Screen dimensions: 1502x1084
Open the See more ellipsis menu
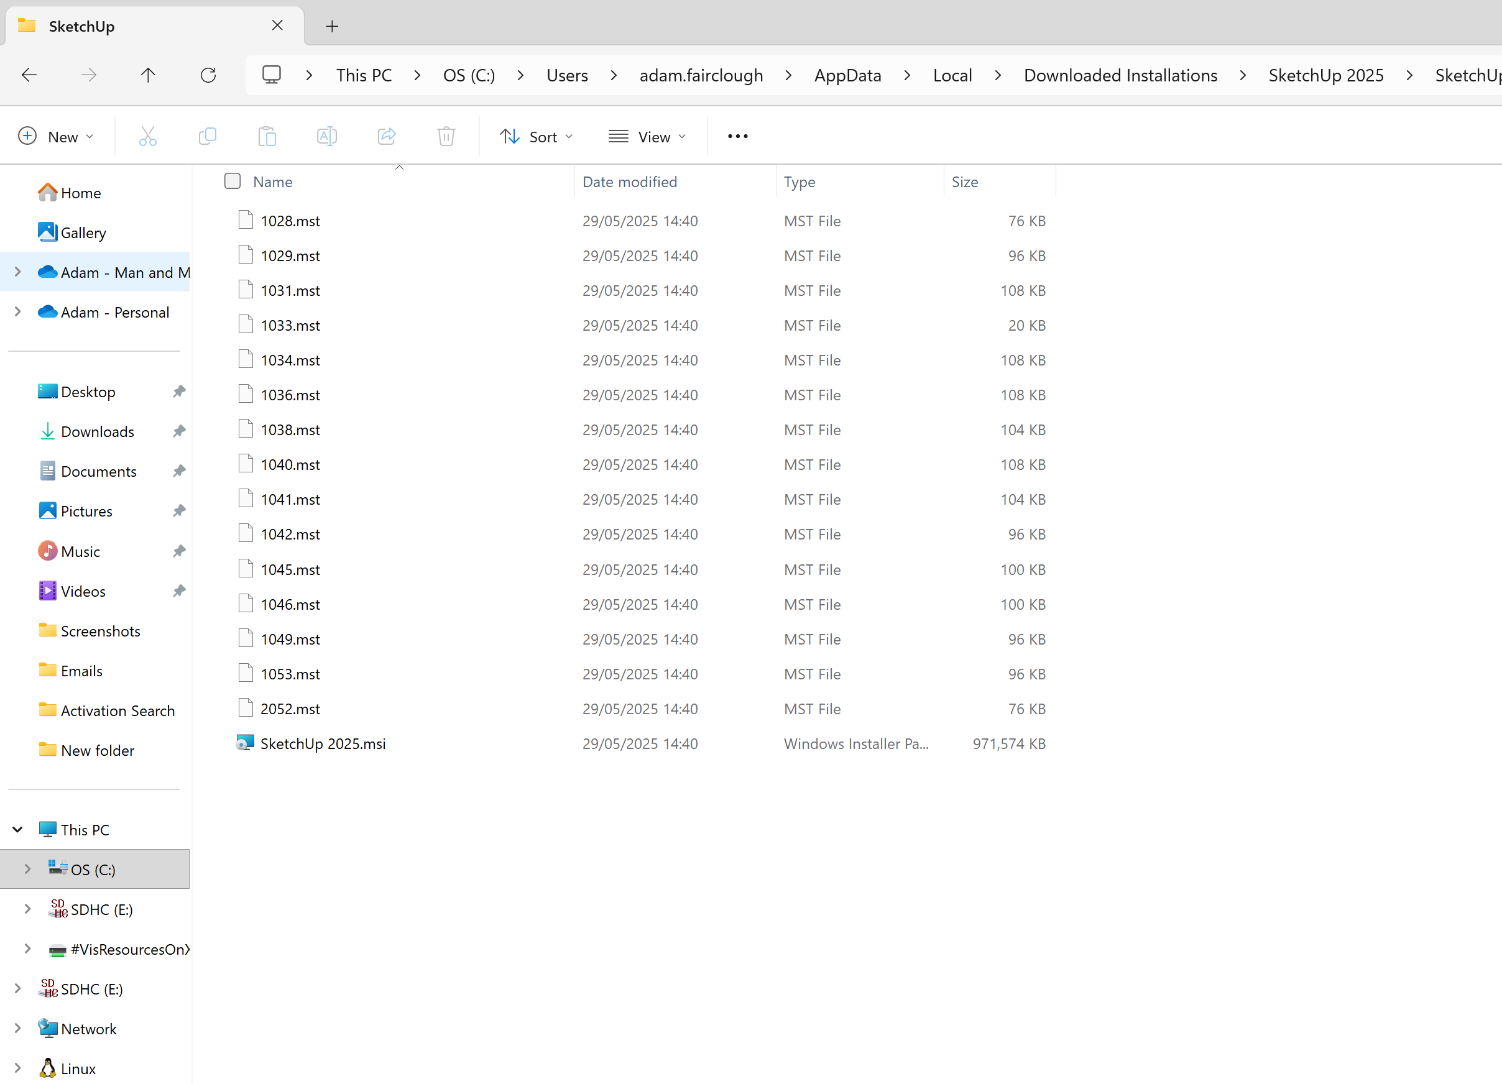pyautogui.click(x=737, y=136)
